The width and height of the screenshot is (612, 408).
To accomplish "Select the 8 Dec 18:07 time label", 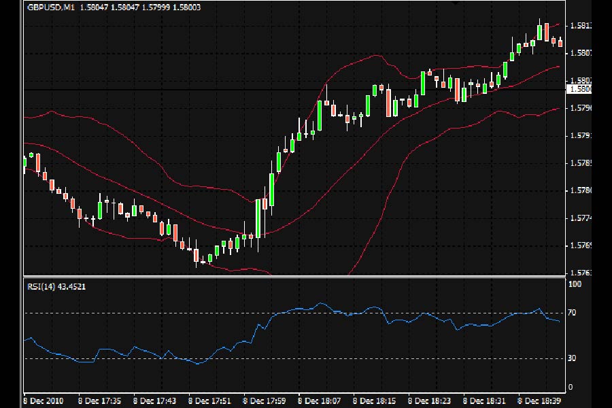I will [320, 401].
